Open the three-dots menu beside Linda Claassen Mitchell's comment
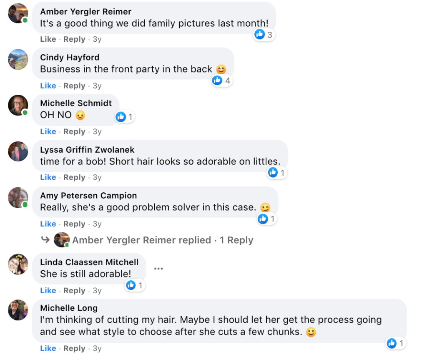The height and width of the screenshot is (355, 427). point(158,268)
